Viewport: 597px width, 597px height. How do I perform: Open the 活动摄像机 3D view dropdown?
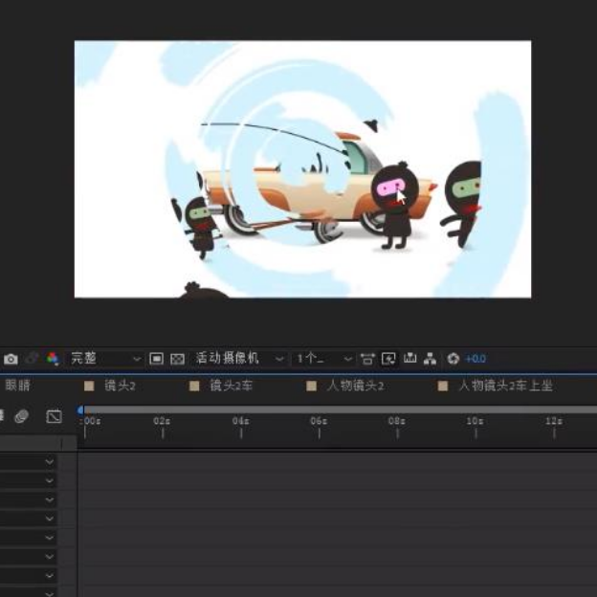(x=240, y=359)
